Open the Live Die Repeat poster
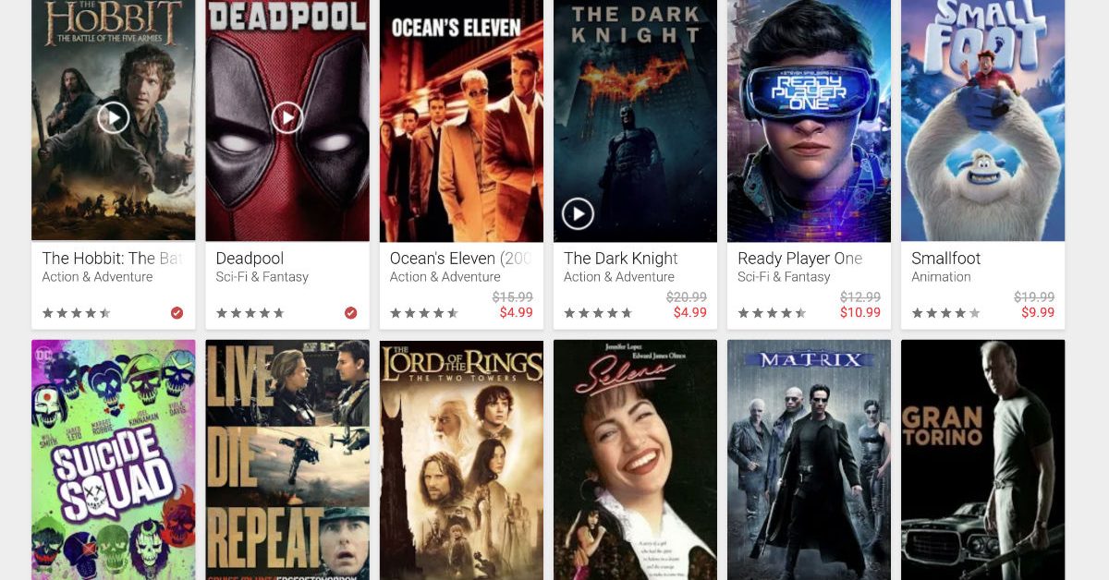 pyautogui.click(x=287, y=460)
